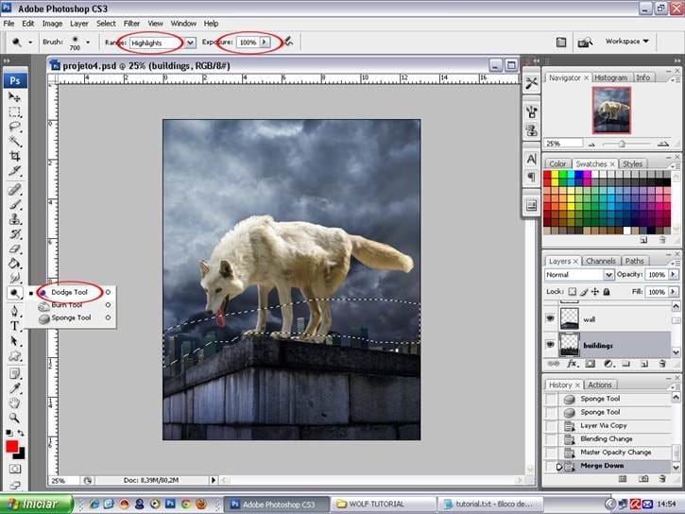
Task: Delete layer using Layers trash icon
Action: tap(662, 364)
